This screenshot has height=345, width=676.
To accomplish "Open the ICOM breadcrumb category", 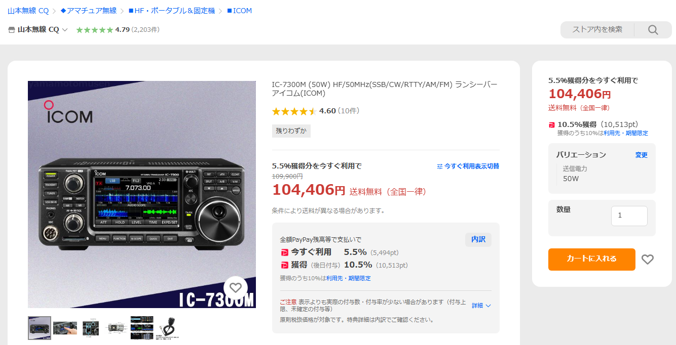I will (239, 11).
